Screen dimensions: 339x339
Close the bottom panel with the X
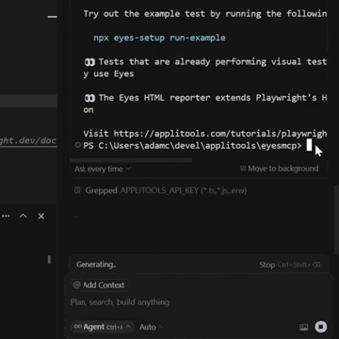(x=40, y=217)
